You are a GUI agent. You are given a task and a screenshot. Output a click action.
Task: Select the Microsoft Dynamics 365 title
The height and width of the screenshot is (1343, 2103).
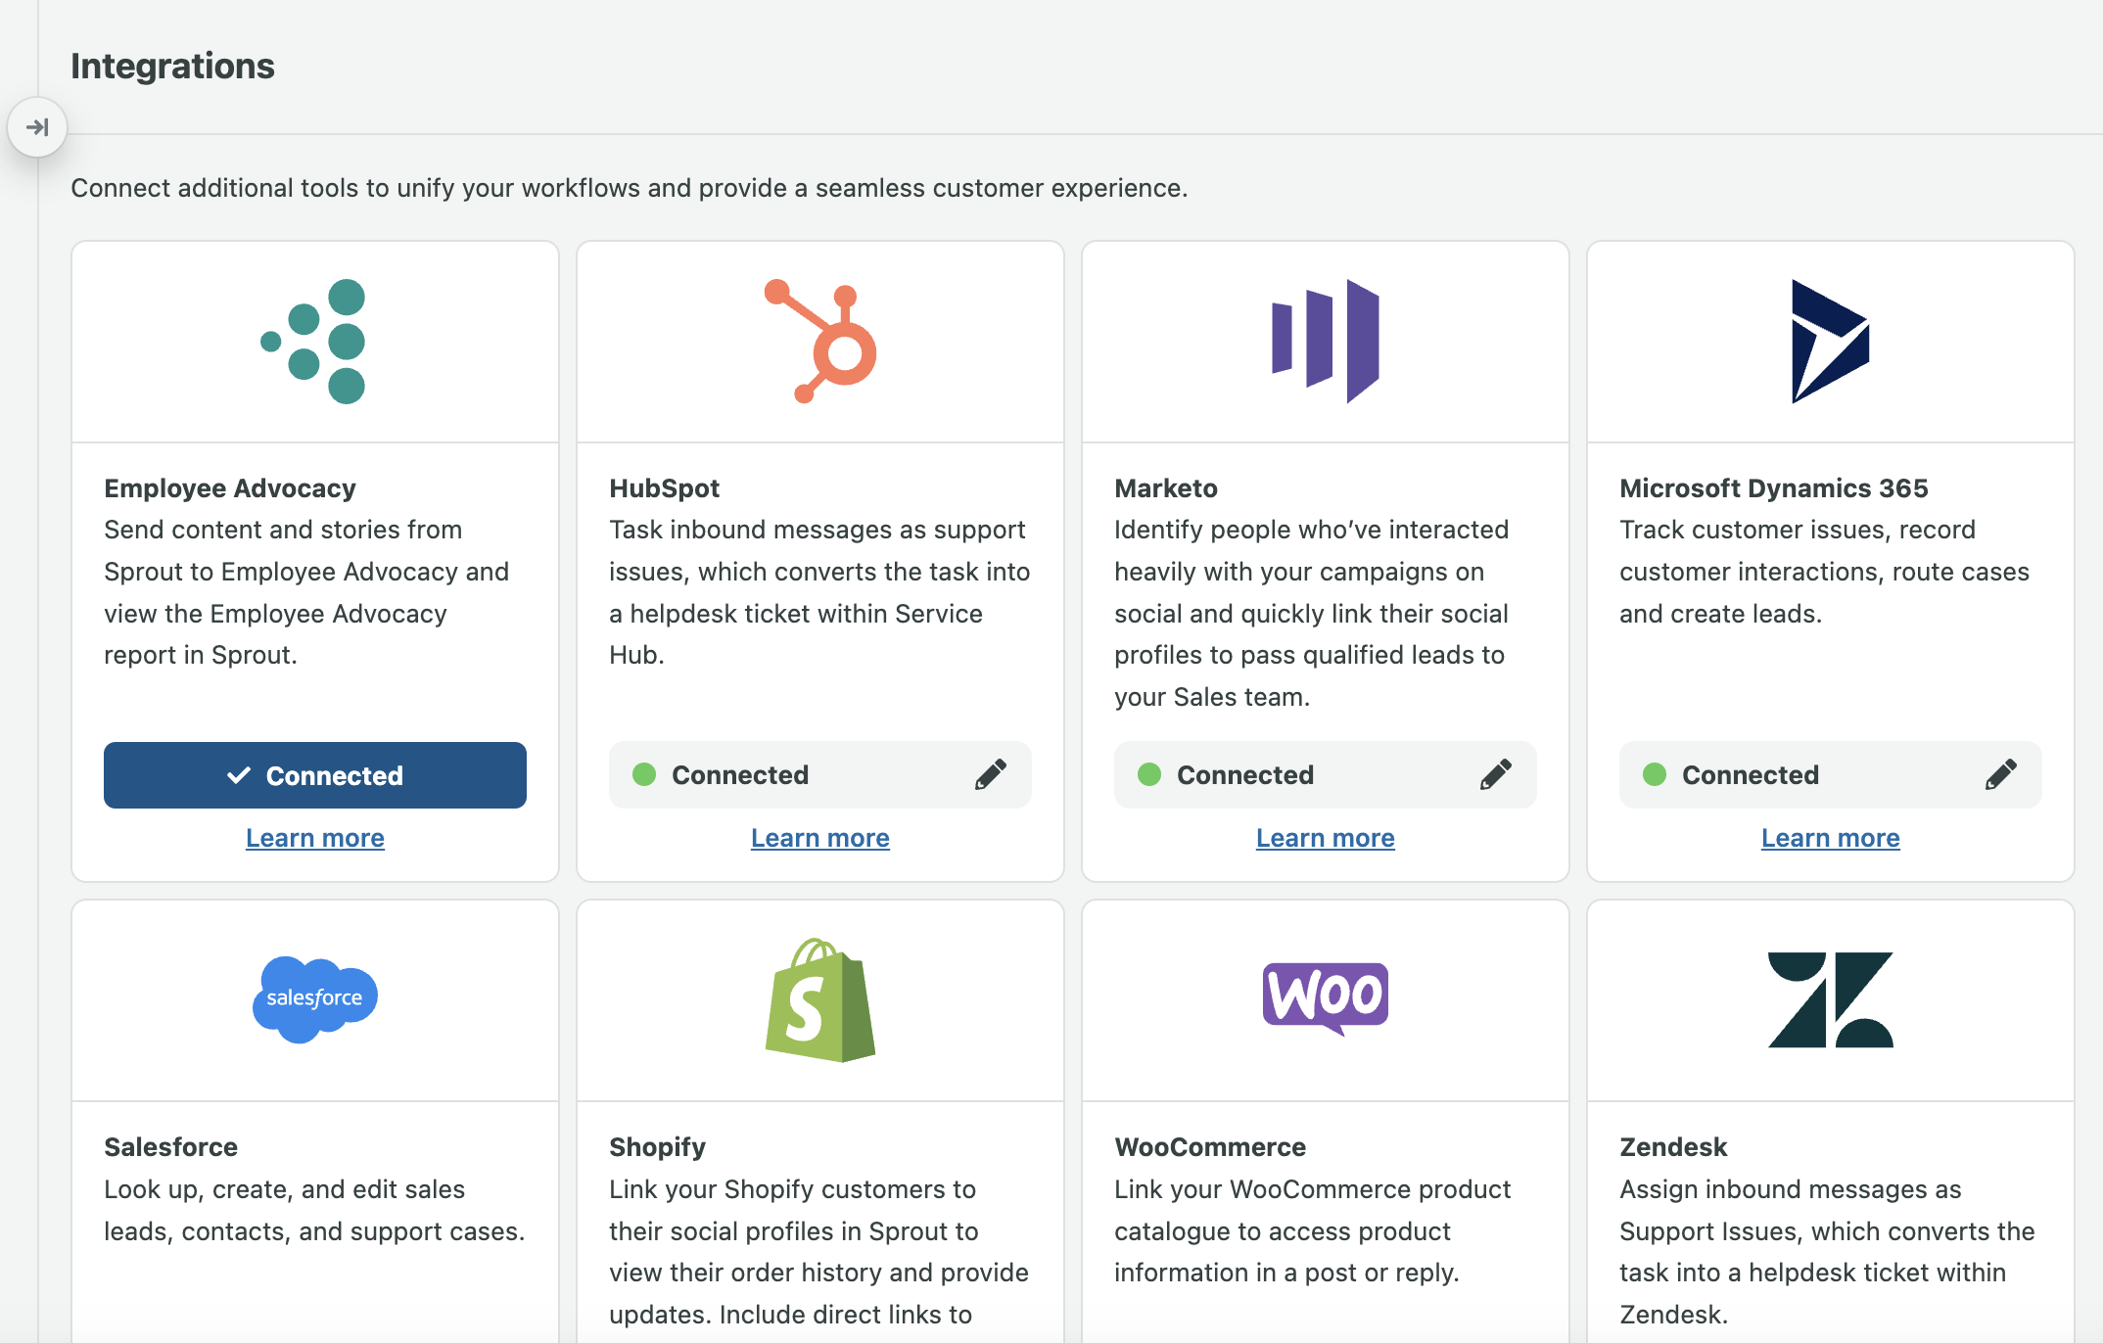1774,487
